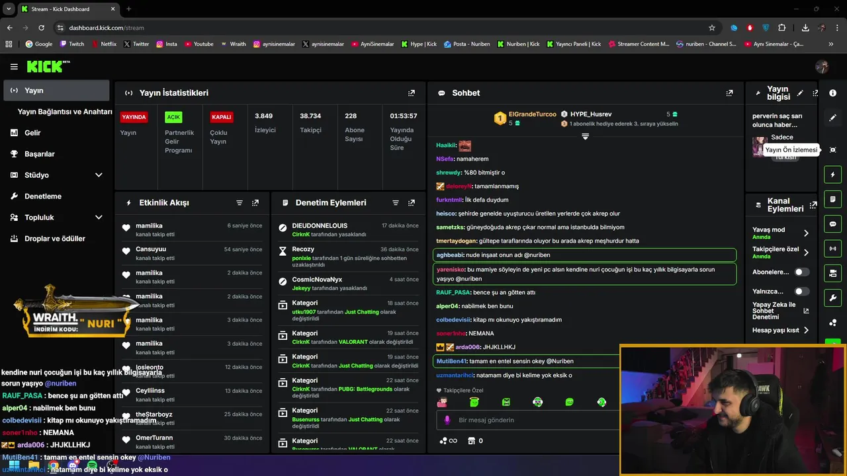Toggle the Abonelere chat mode switch
The height and width of the screenshot is (476, 847).
tap(801, 272)
